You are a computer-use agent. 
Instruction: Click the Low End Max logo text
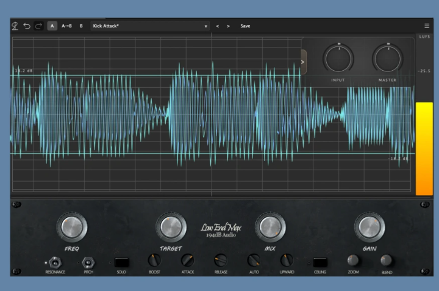click(x=221, y=228)
